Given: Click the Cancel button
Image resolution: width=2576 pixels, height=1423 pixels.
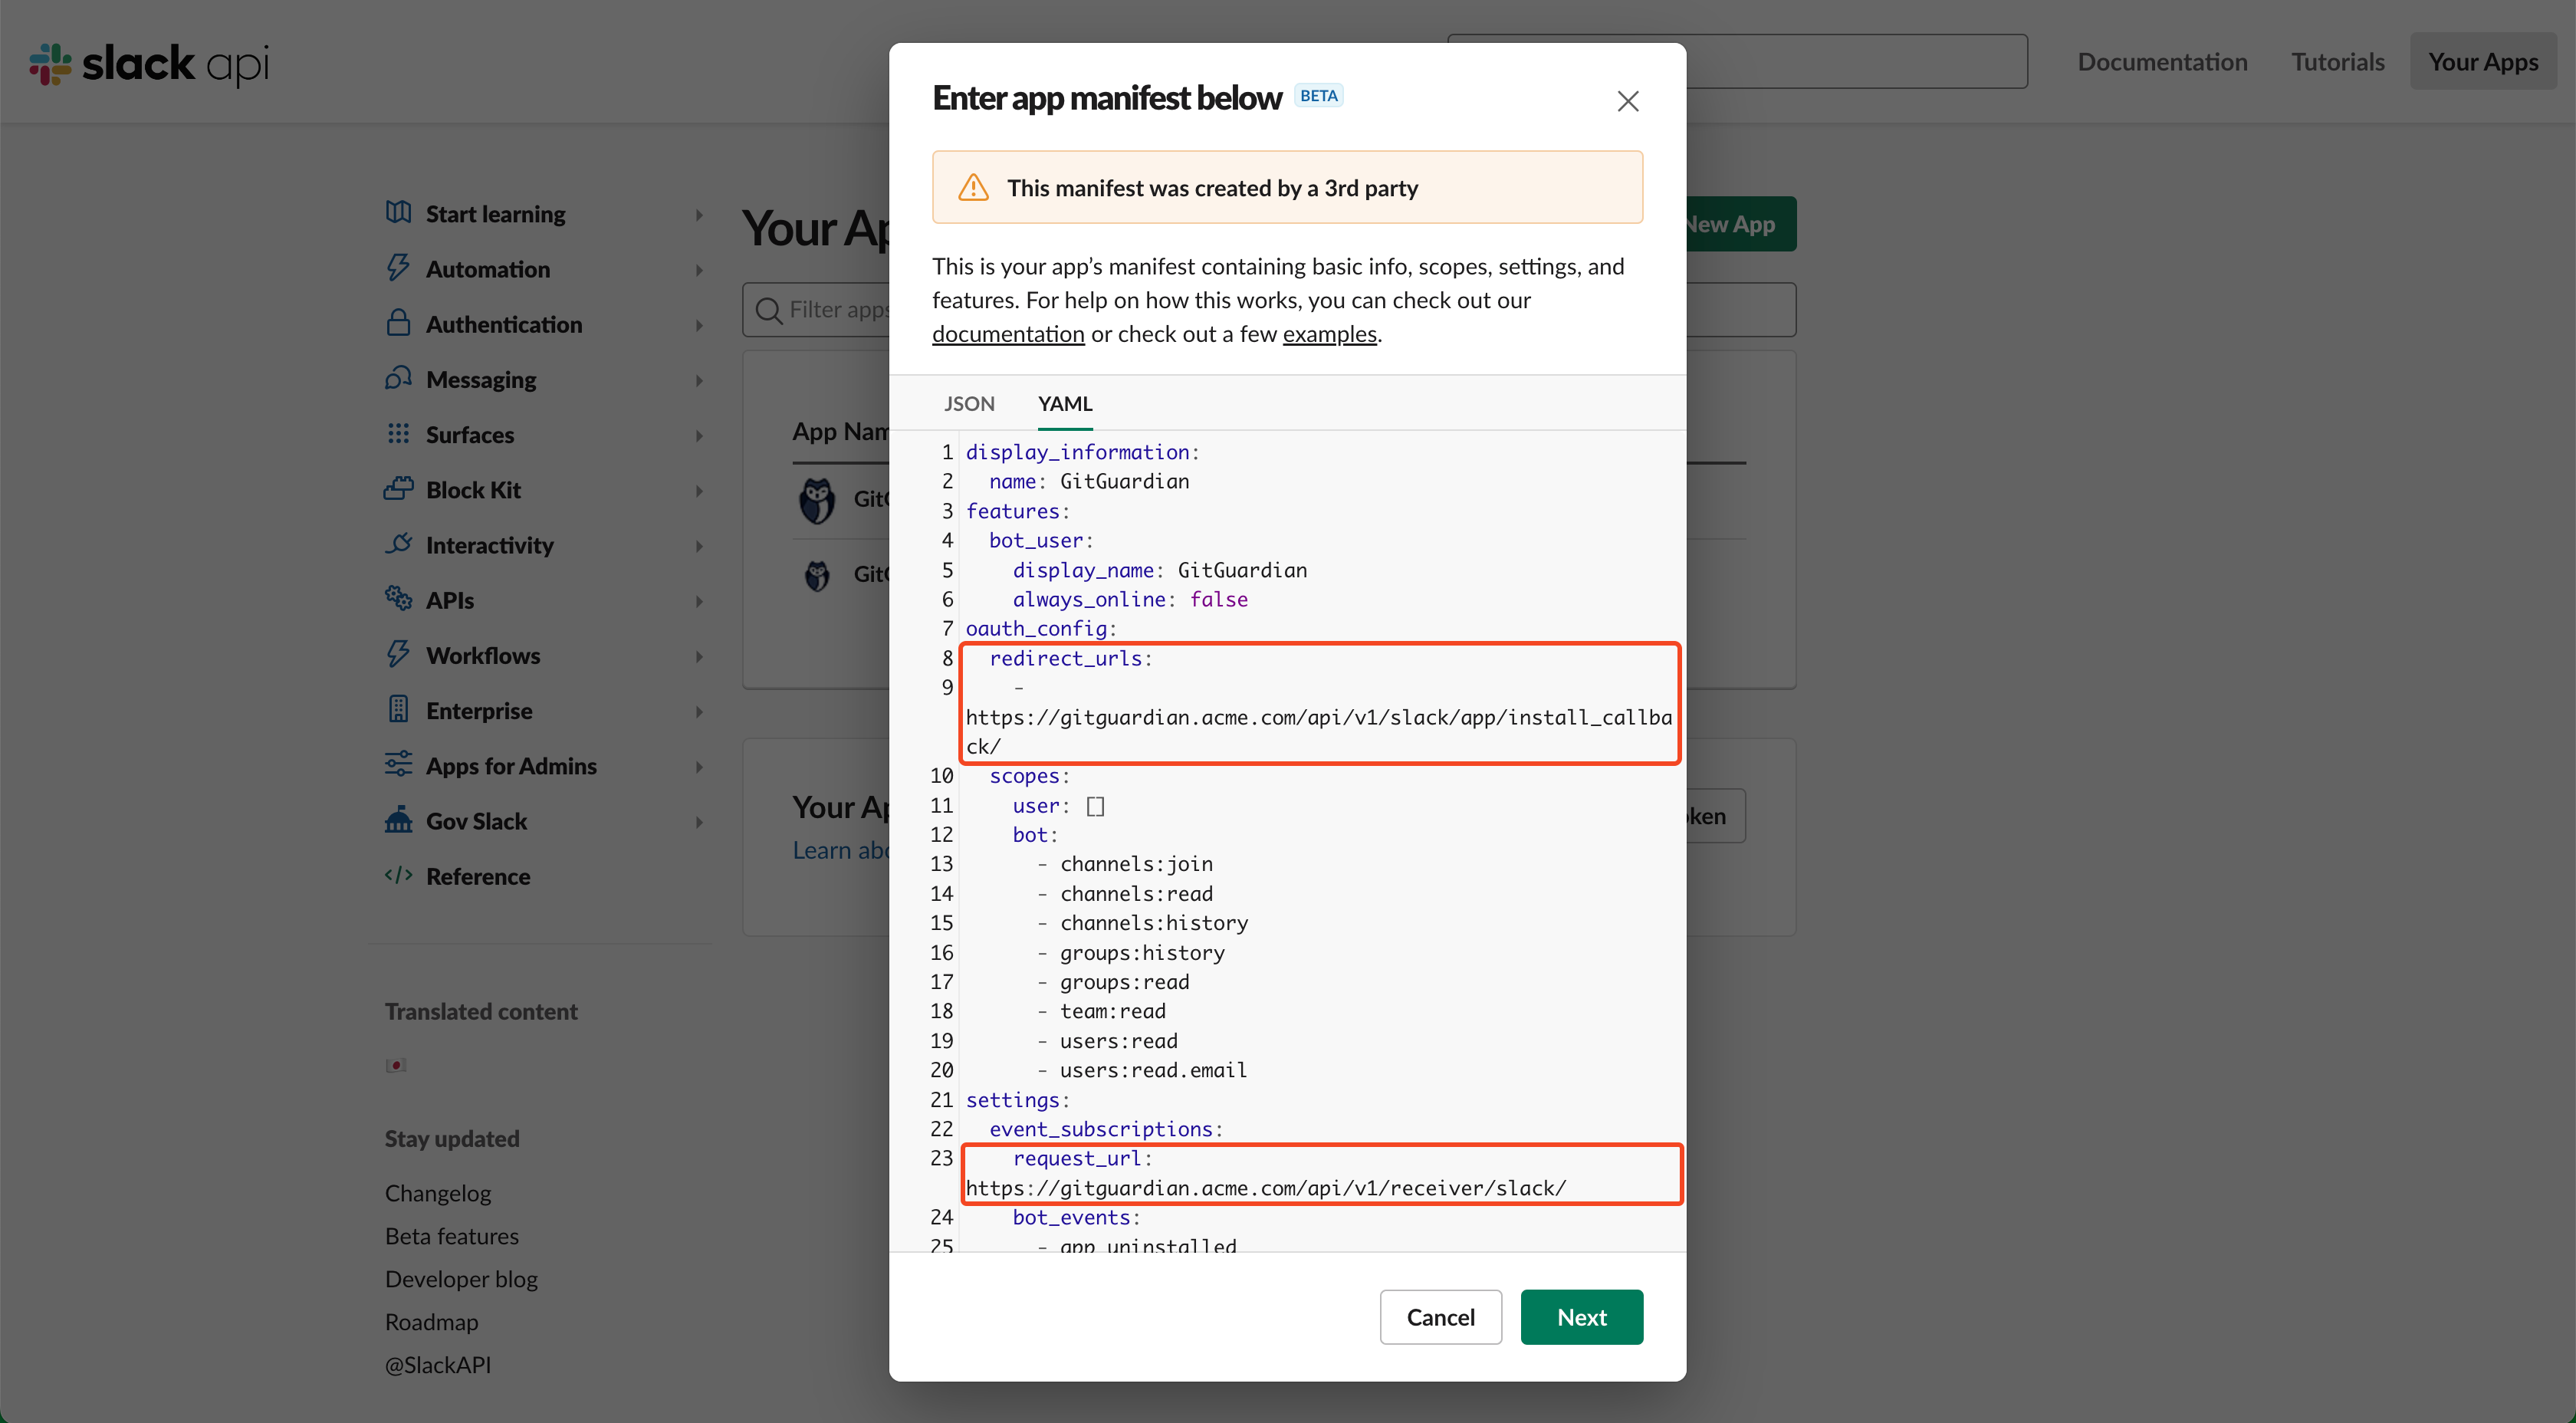Looking at the screenshot, I should 1440,1317.
